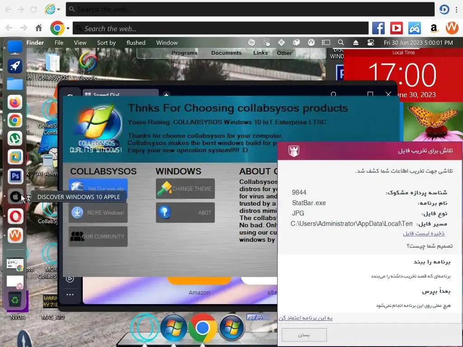Screen dimensions: 463x347
Task: Expand the Internet Explorer engine dropdown arrow
Action: pos(58,9)
